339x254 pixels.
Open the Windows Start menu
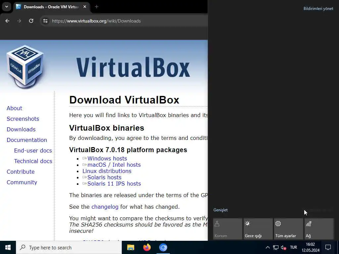pos(8,247)
